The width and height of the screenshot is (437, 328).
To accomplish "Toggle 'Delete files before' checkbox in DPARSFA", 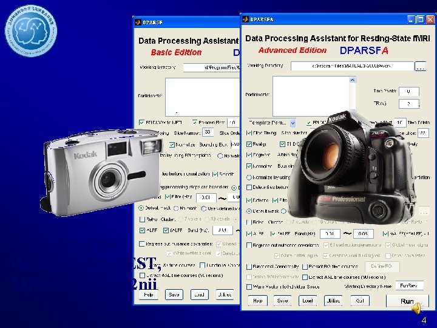I will pyautogui.click(x=249, y=188).
